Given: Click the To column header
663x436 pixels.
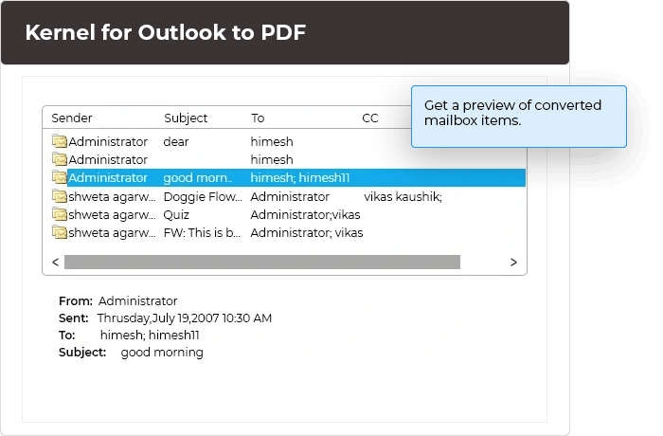Looking at the screenshot, I should coord(258,118).
